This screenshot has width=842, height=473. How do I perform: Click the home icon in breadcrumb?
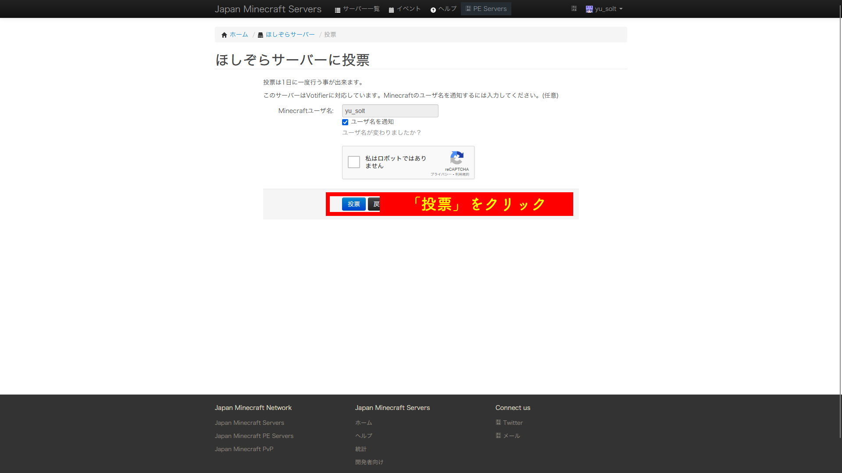tap(224, 35)
